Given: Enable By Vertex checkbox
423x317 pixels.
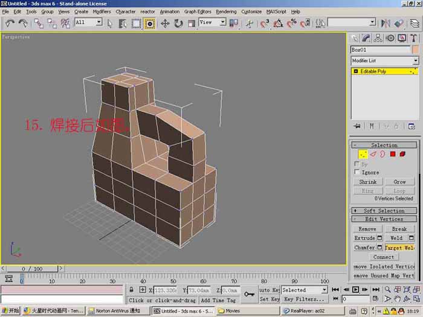Looking at the screenshot, I should (357, 164).
